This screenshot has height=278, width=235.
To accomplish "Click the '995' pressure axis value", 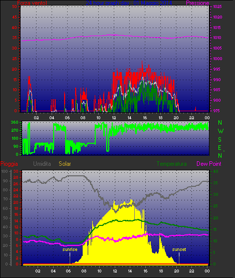I will click(x=216, y=69).
